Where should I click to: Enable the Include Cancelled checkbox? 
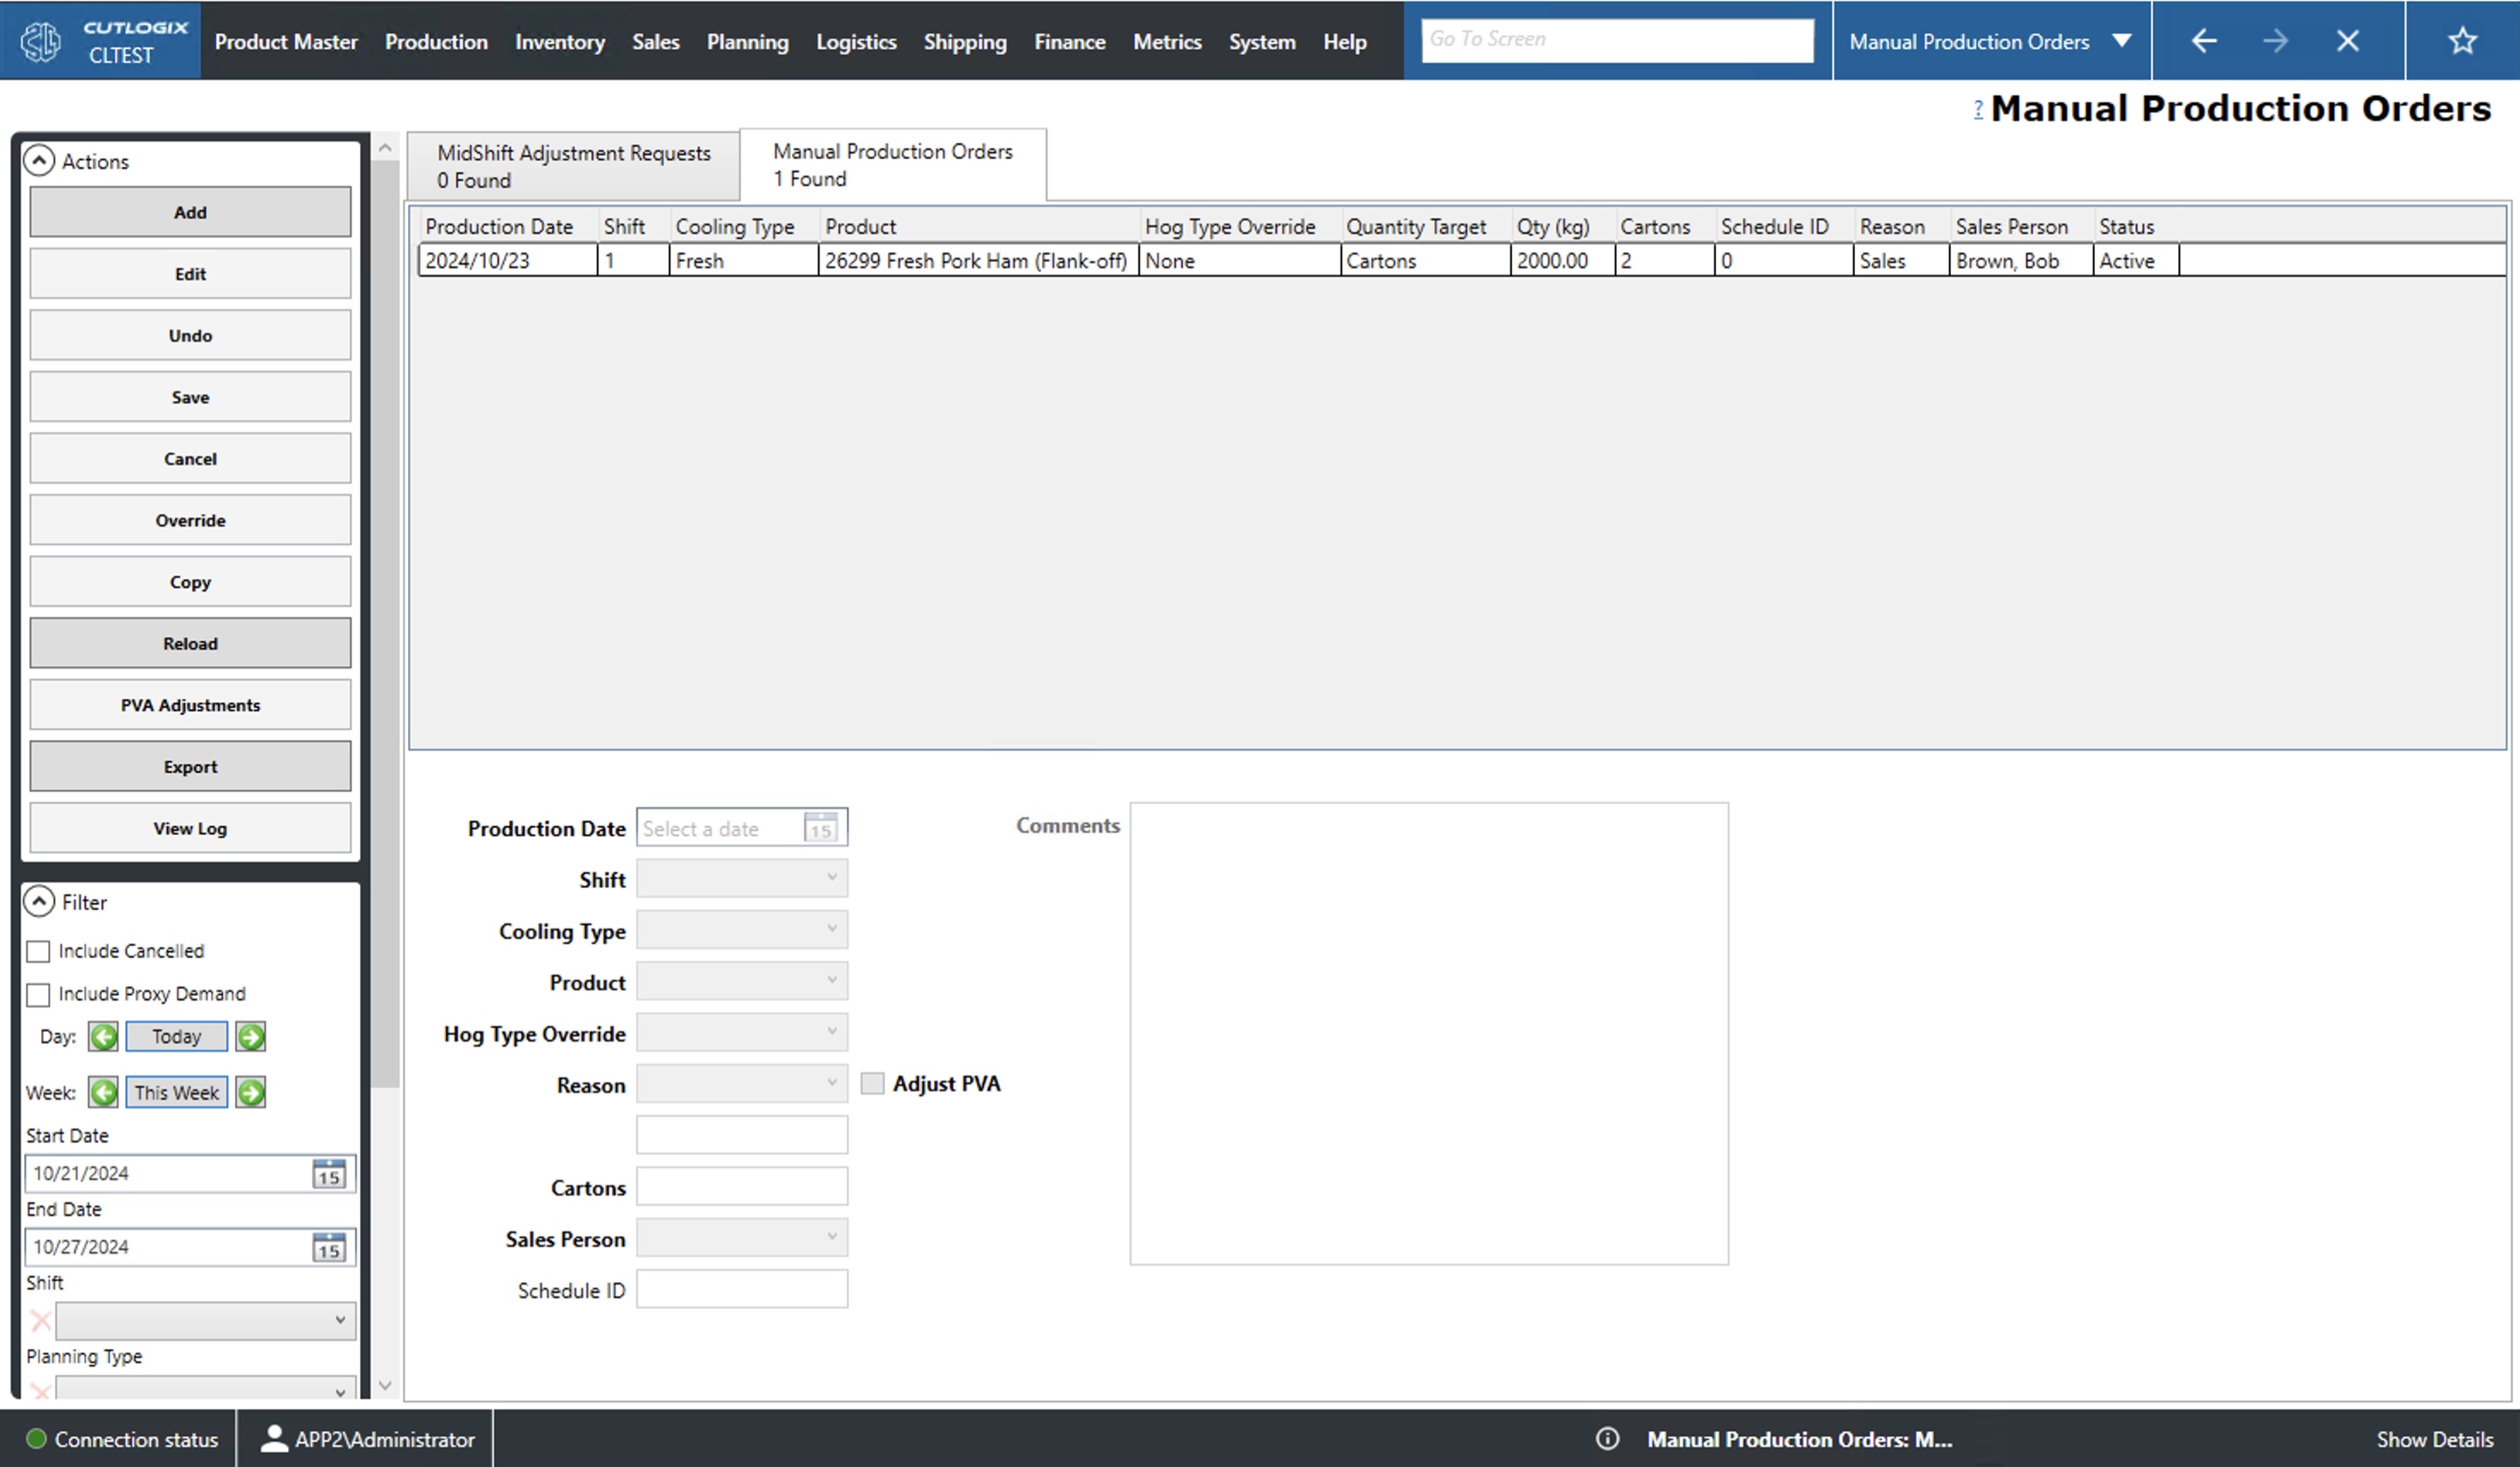click(38, 951)
